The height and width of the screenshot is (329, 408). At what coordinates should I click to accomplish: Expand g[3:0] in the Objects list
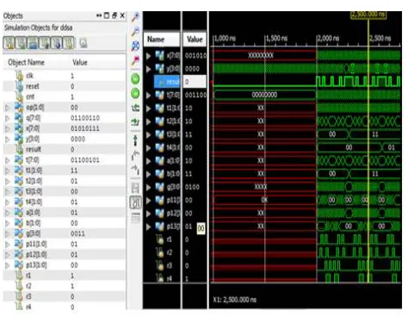click(7, 233)
